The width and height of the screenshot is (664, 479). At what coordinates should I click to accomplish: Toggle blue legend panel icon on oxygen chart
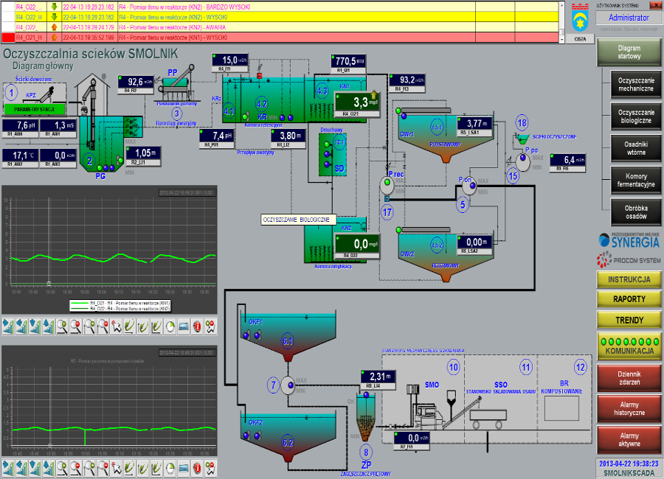click(x=184, y=326)
